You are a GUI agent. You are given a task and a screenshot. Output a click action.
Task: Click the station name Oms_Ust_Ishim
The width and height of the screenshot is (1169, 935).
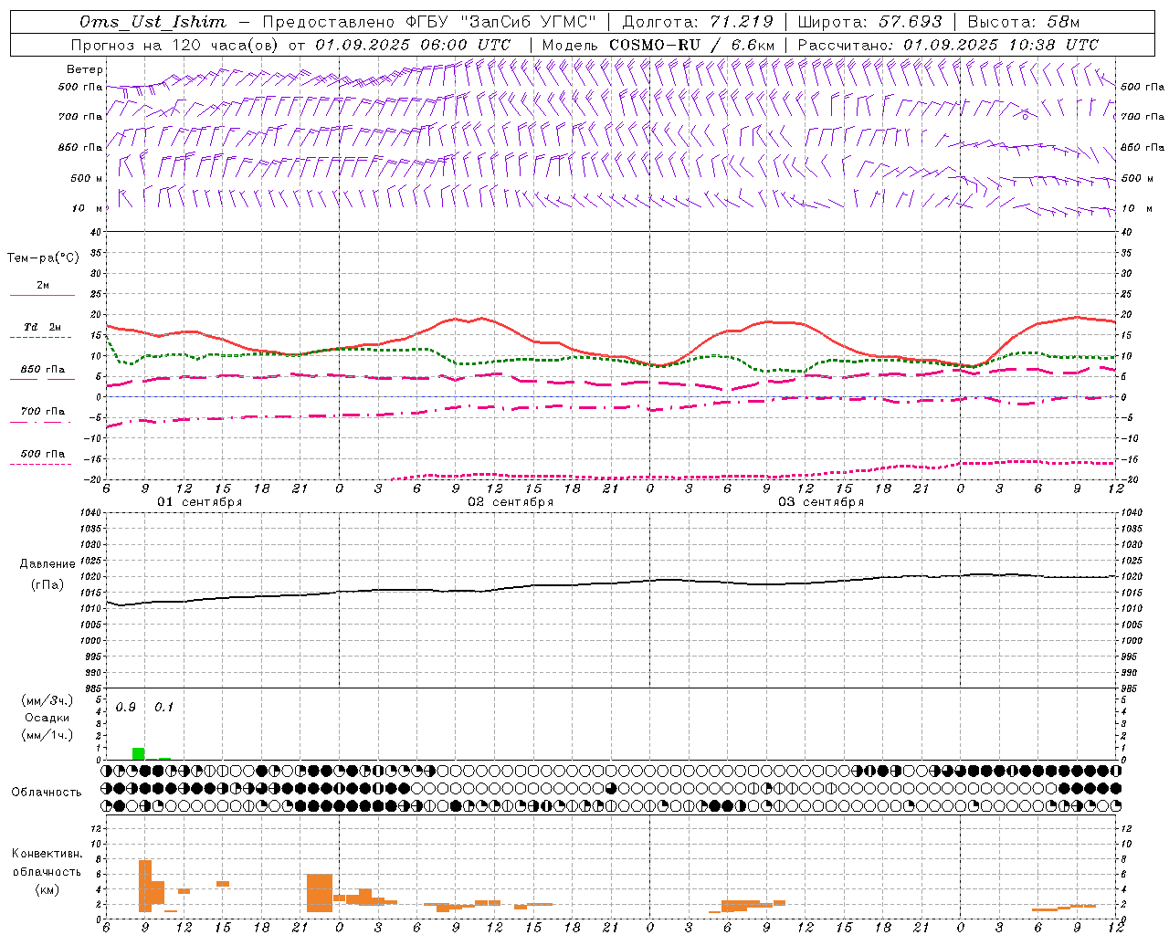tap(153, 22)
